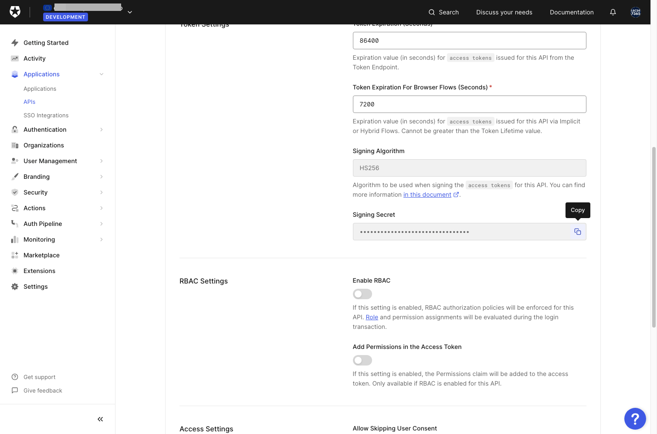The height and width of the screenshot is (434, 657).
Task: Click the masked Signing Secret field
Action: pyautogui.click(x=470, y=232)
